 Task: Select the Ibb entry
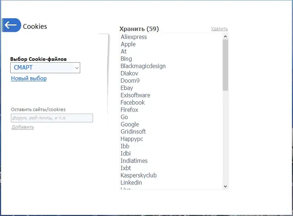(125, 146)
